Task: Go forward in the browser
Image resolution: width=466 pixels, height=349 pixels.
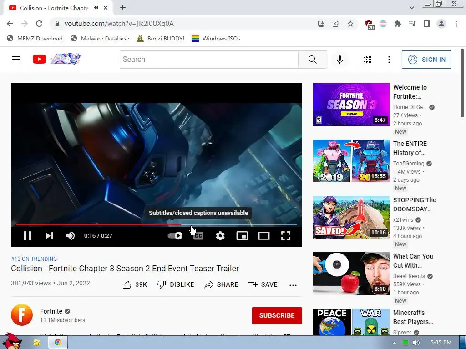Action: tap(25, 24)
